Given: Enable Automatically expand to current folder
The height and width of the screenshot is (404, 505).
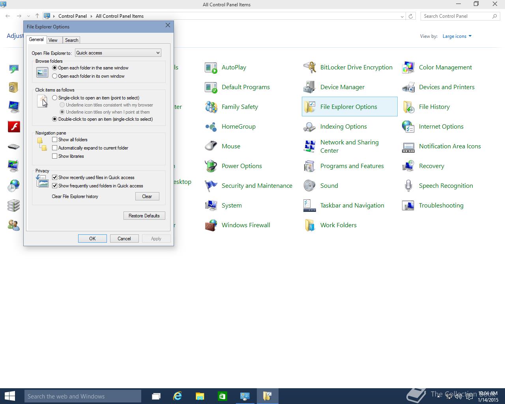Looking at the screenshot, I should pos(55,148).
